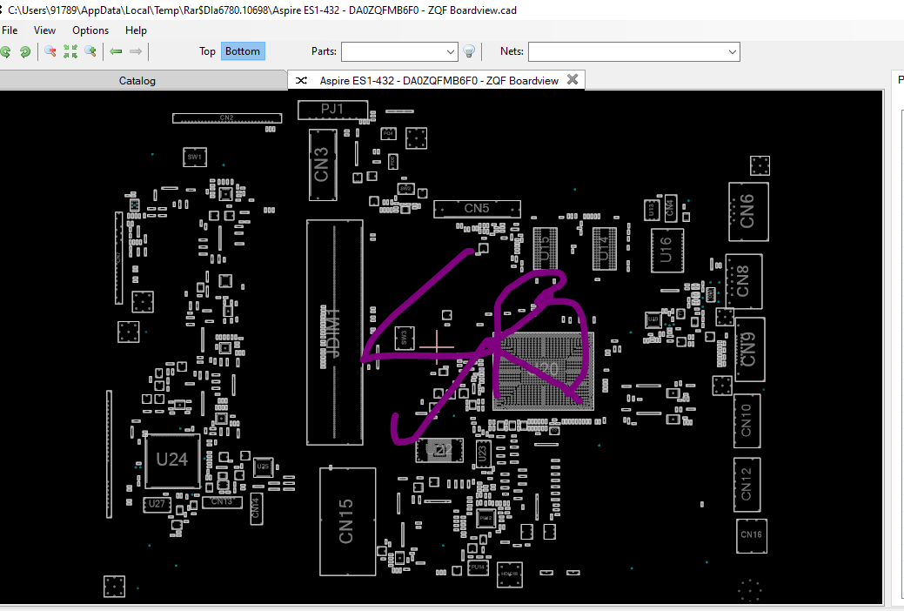Select connector CN14 on the board
This screenshot has width=904, height=611.
[256, 508]
